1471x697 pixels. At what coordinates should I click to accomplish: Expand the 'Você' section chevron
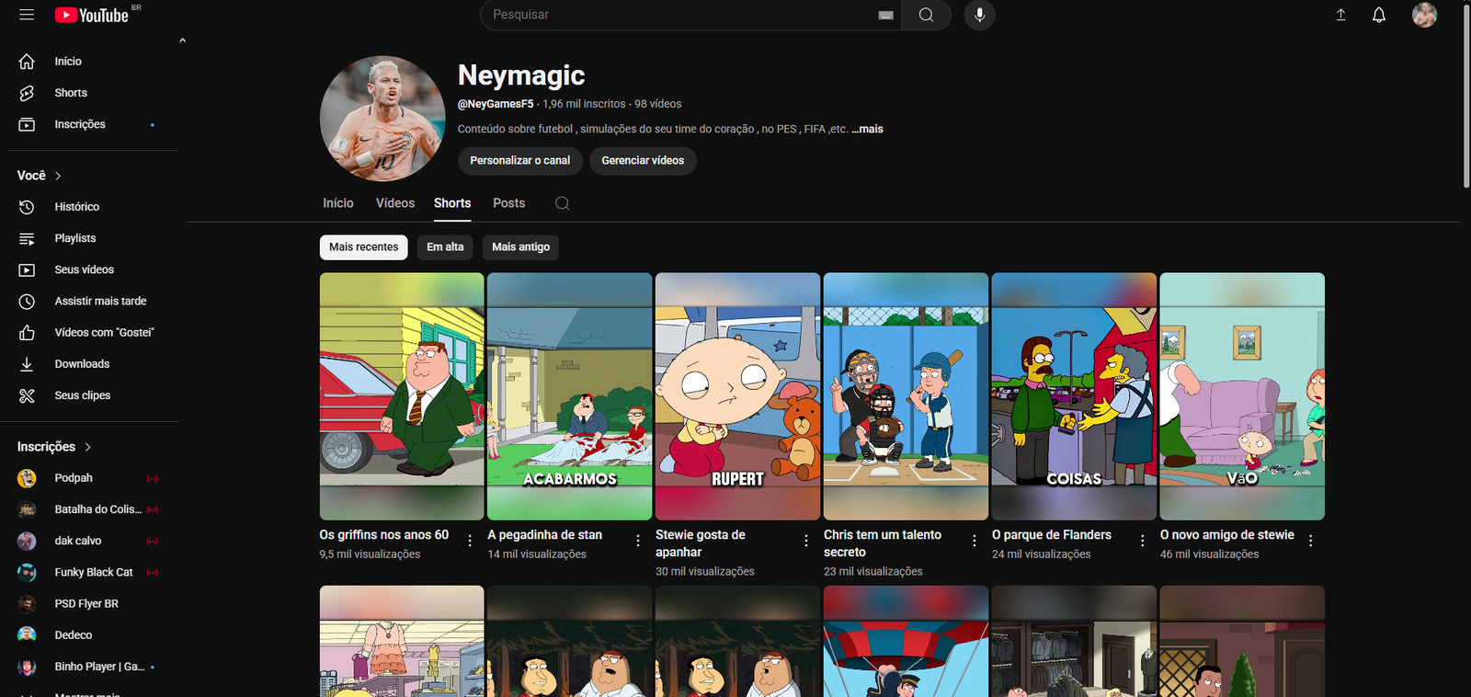[x=58, y=176]
